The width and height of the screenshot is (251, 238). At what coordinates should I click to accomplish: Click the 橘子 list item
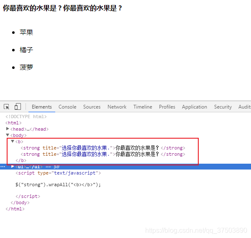26,50
